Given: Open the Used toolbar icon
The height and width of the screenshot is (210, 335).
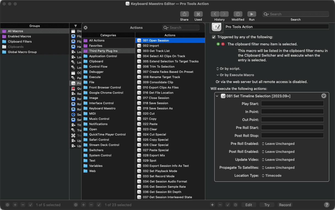Looking at the screenshot, I should tap(198, 14).
